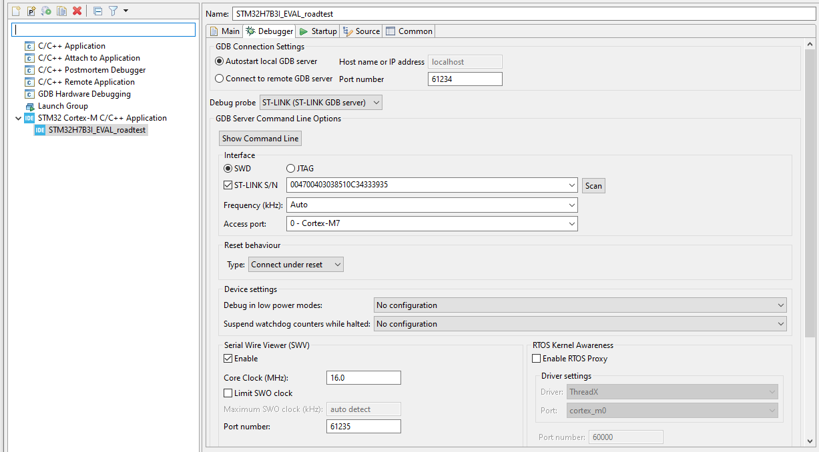Viewport: 819px width, 452px height.
Task: Create a new launch configuration prototype
Action: [x=31, y=10]
